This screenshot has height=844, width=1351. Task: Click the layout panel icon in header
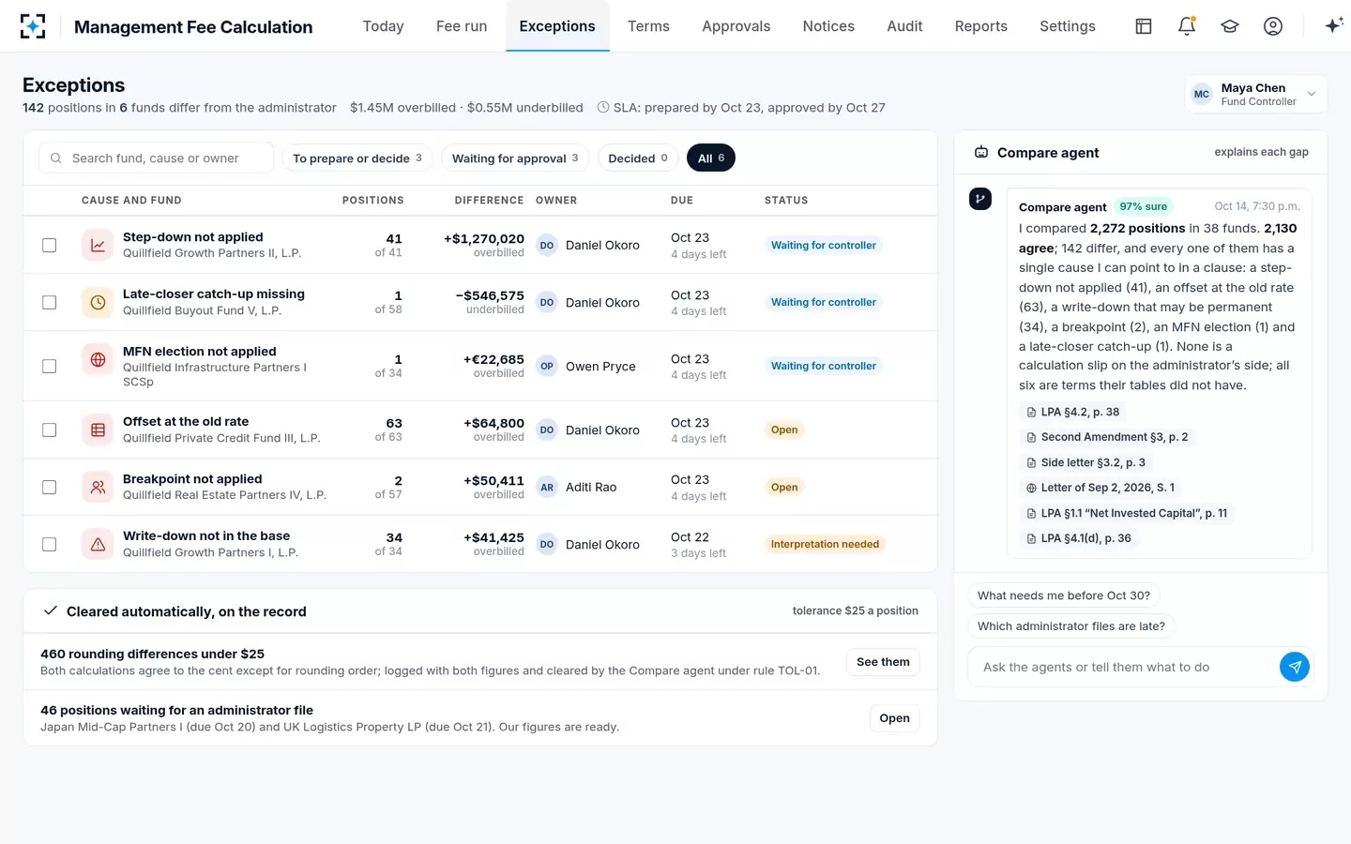coord(1144,26)
